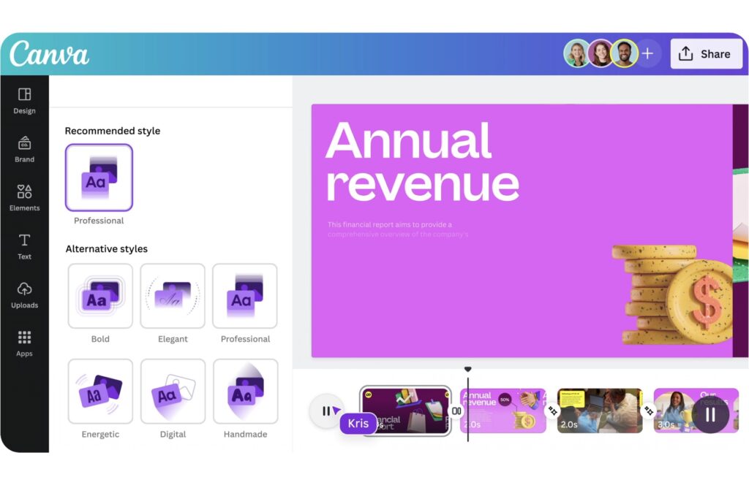
Task: Choose the Digital alternative style
Action: coord(173,391)
